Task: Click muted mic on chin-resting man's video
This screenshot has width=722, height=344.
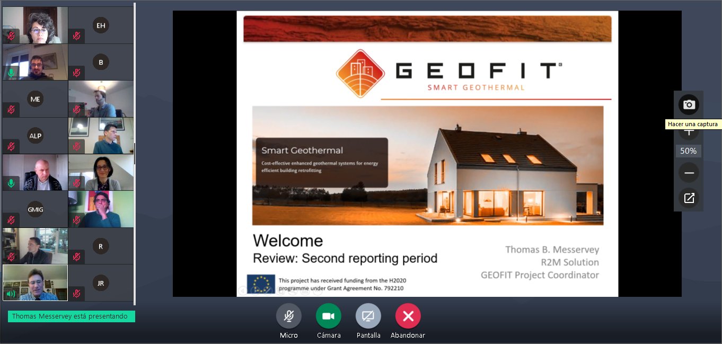Action: [x=77, y=220]
